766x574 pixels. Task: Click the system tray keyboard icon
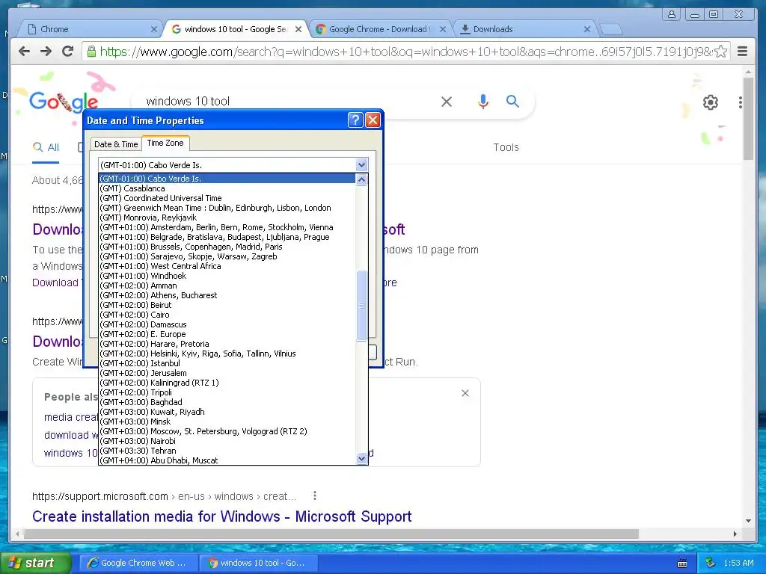pyautogui.click(x=682, y=564)
